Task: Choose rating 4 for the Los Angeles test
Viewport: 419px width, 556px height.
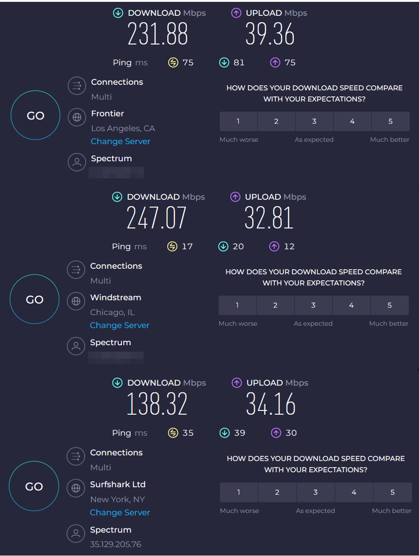Action: (352, 121)
